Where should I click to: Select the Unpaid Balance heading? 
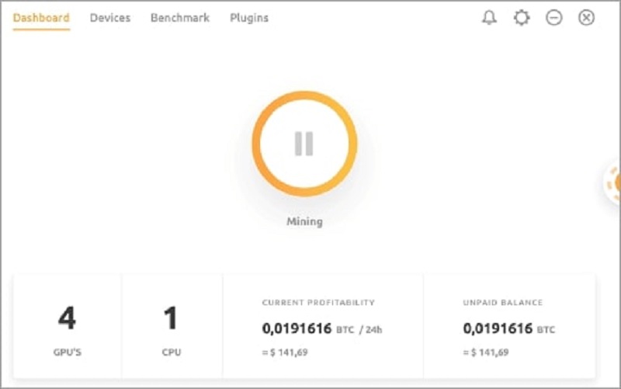[x=502, y=302]
